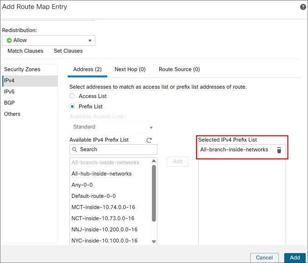Open the Address (2) tab

tap(87, 69)
